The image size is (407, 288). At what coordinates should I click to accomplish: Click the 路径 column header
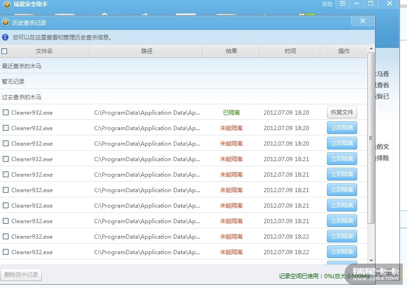(x=146, y=51)
